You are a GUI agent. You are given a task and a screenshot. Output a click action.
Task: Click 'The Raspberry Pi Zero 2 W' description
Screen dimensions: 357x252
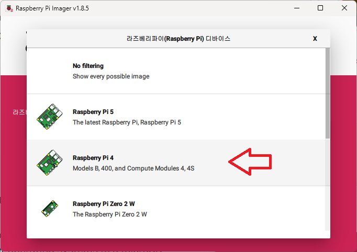click(110, 214)
